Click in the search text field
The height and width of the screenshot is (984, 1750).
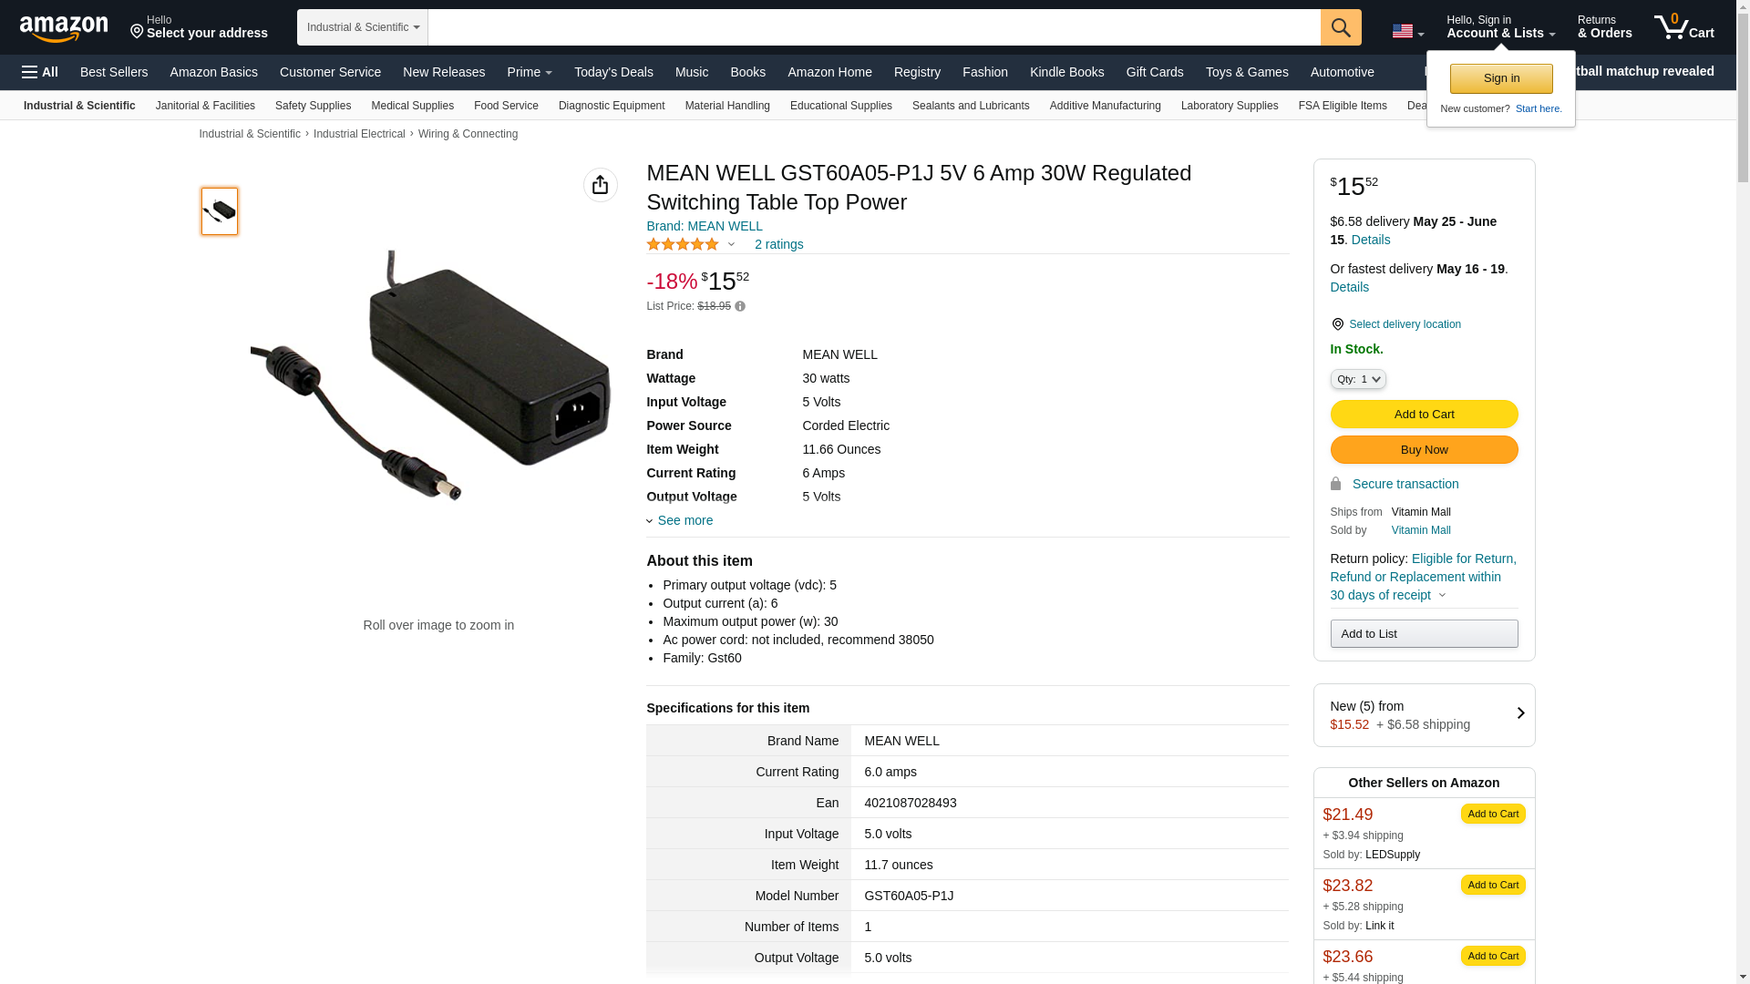[x=873, y=27]
